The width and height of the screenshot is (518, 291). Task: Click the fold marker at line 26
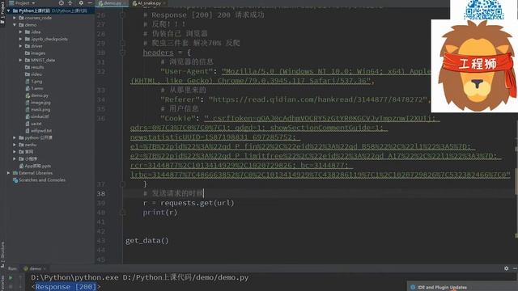[122, 15]
